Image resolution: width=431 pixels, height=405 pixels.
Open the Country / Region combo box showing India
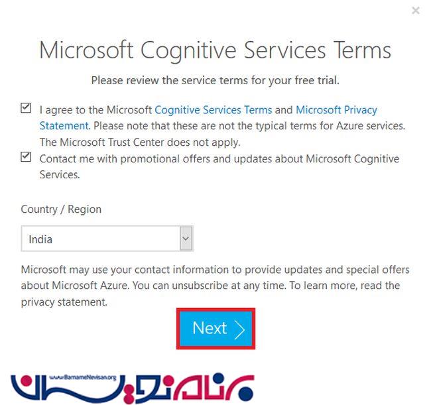coord(107,239)
